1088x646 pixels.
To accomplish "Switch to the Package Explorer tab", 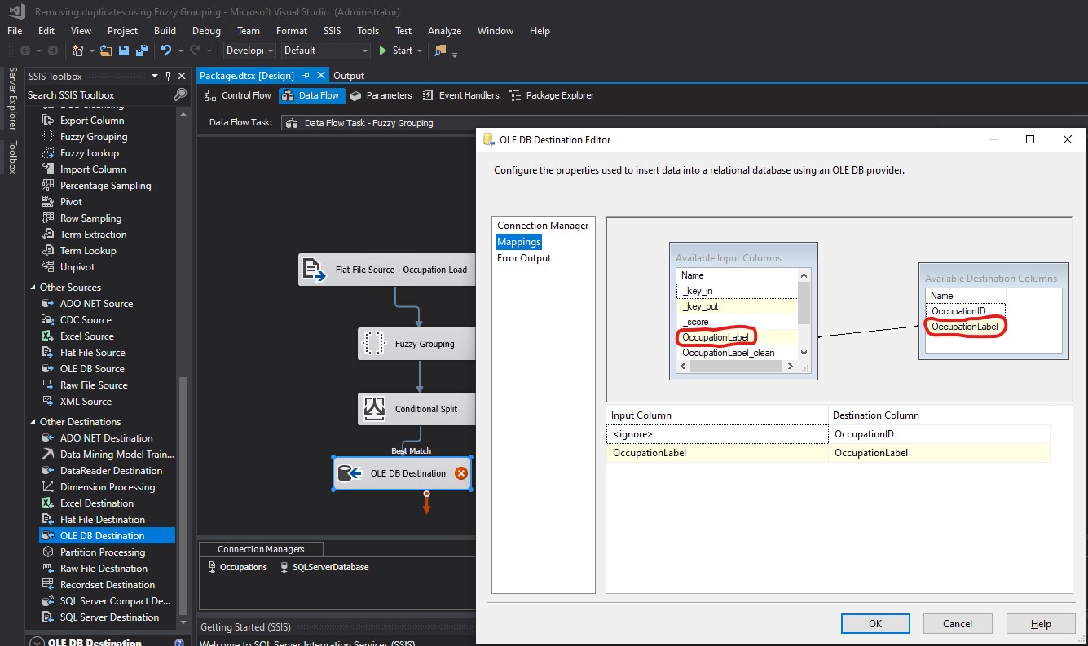I will point(552,95).
